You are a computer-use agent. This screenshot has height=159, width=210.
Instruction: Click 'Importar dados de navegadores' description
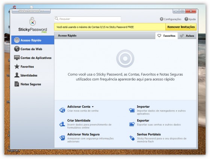coord(161,112)
